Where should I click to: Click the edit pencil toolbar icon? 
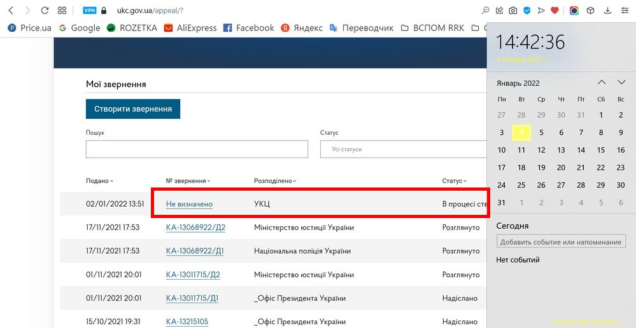pyautogui.click(x=500, y=11)
